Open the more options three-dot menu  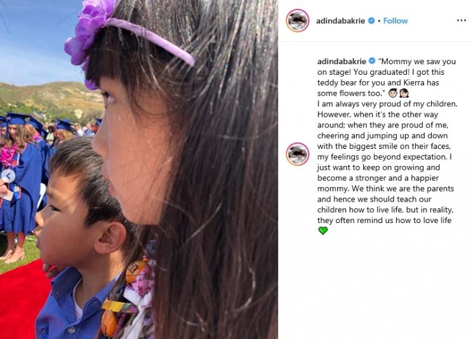(x=461, y=20)
